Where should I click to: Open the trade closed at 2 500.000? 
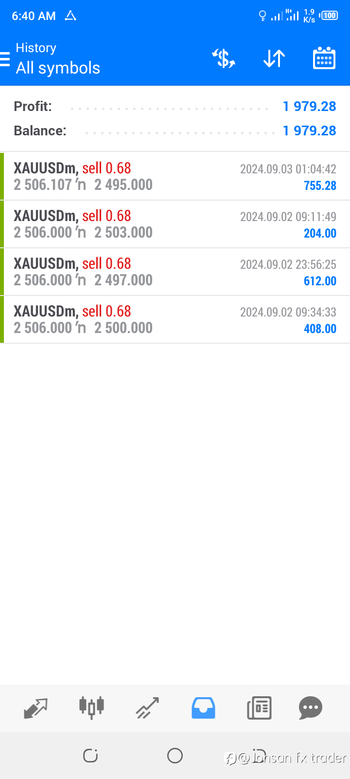point(175,319)
